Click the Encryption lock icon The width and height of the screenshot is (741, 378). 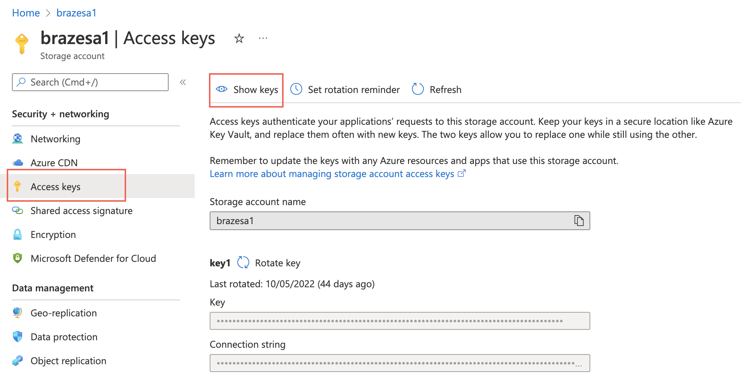tap(18, 234)
